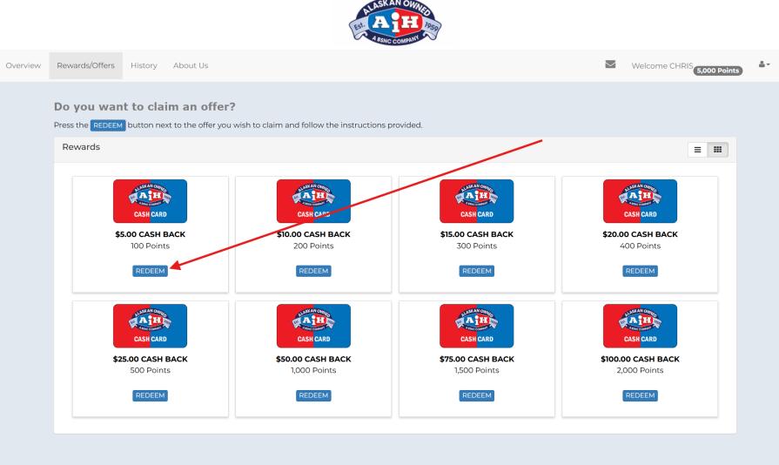The height and width of the screenshot is (465, 779).
Task: Redeem the $20.00 cash back reward
Action: pos(640,271)
